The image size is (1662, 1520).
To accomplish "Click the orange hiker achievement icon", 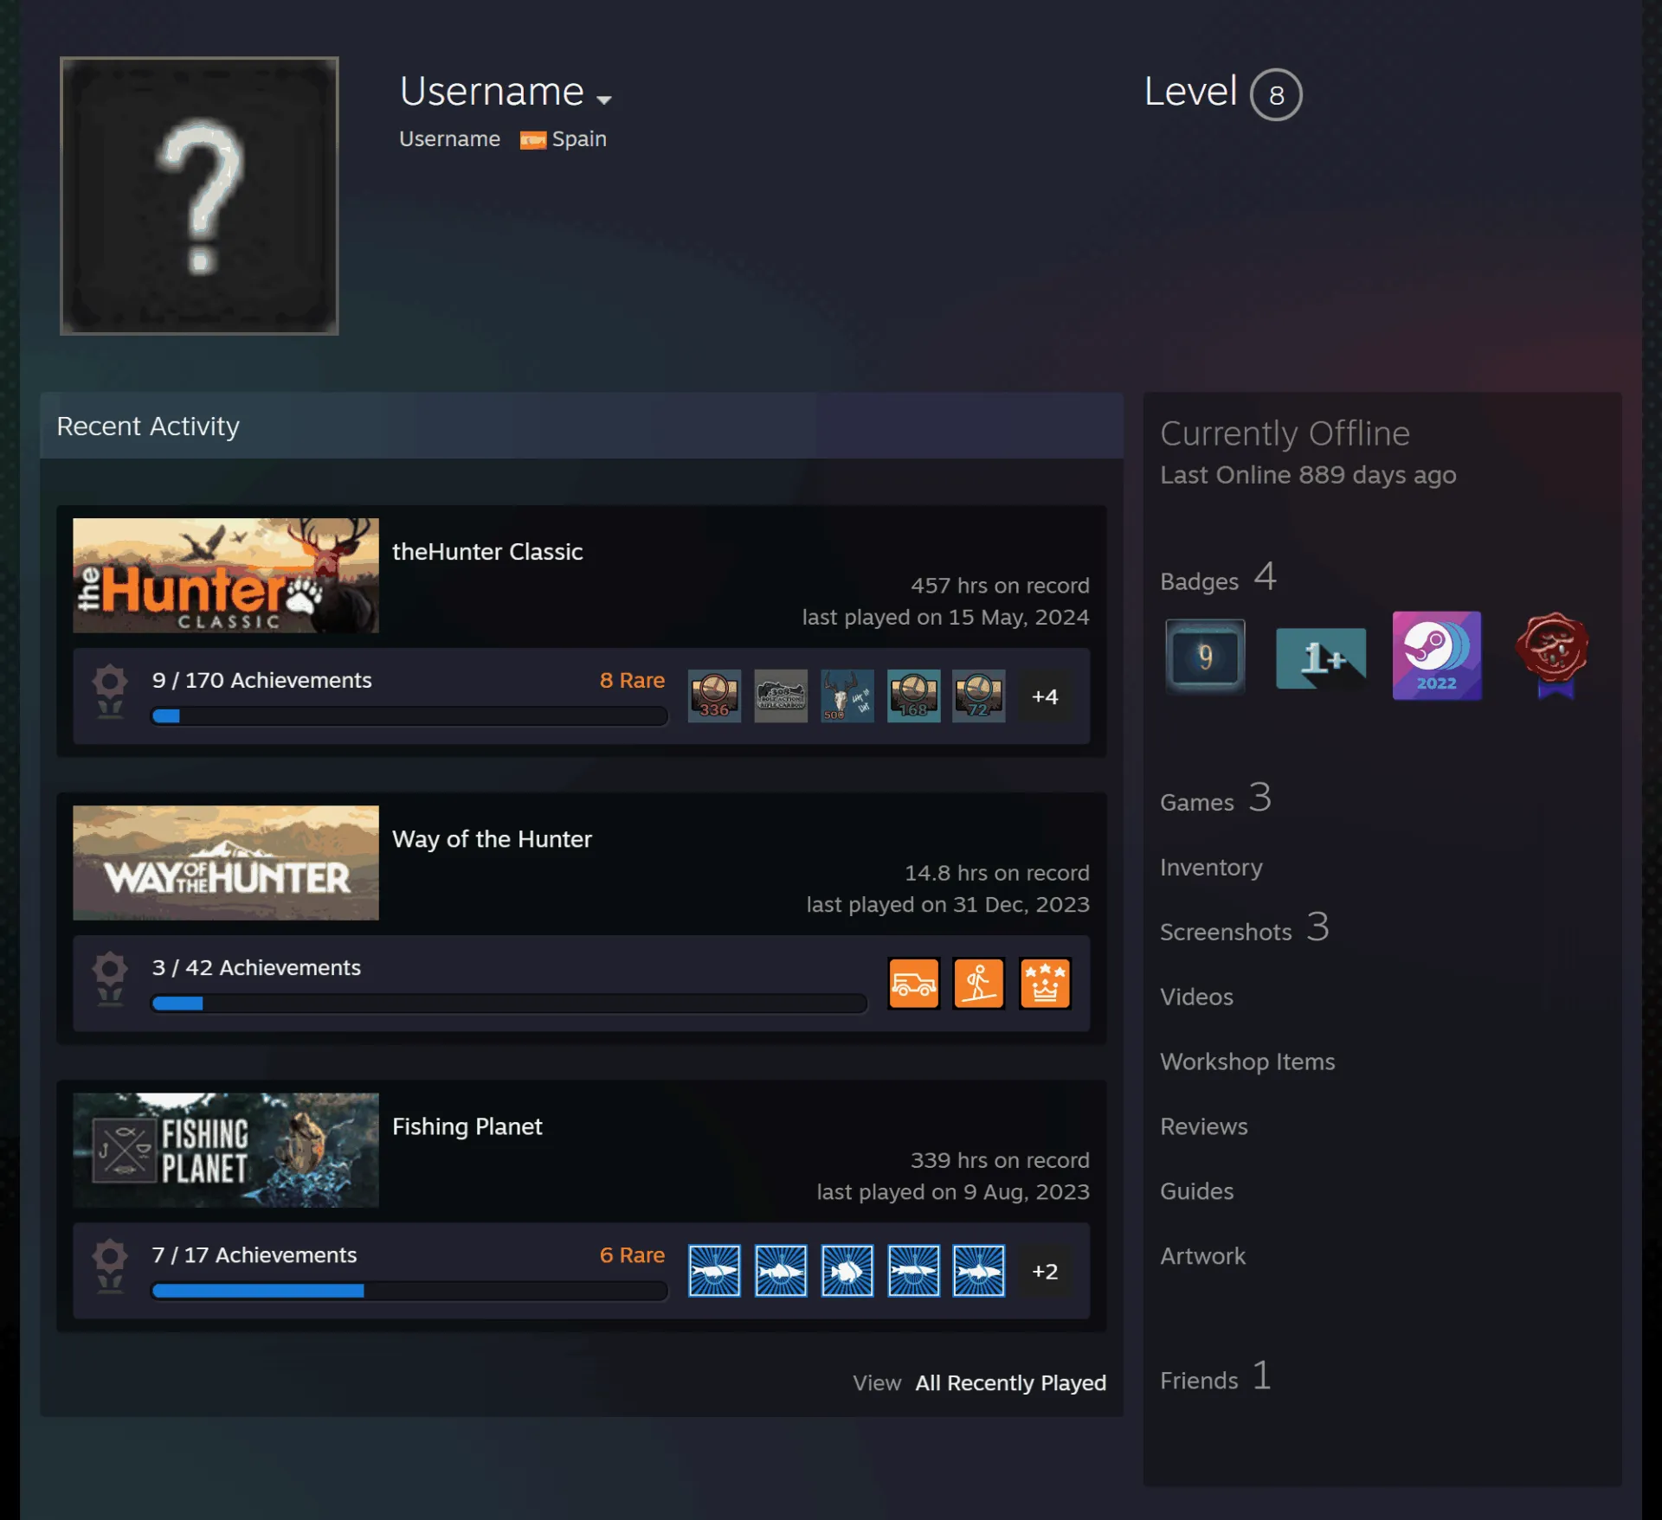I will click(979, 984).
